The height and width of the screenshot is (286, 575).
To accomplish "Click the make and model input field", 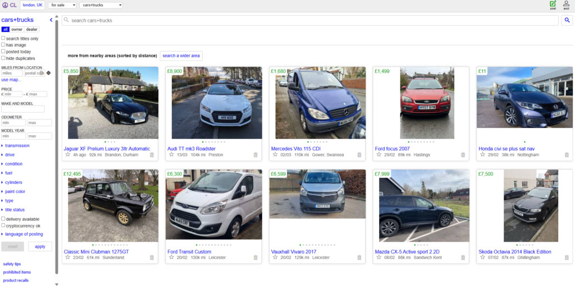I will click(x=23, y=109).
